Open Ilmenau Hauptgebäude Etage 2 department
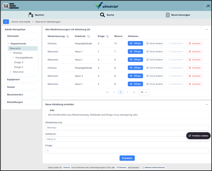The image size is (212, 171). (x=135, y=68)
